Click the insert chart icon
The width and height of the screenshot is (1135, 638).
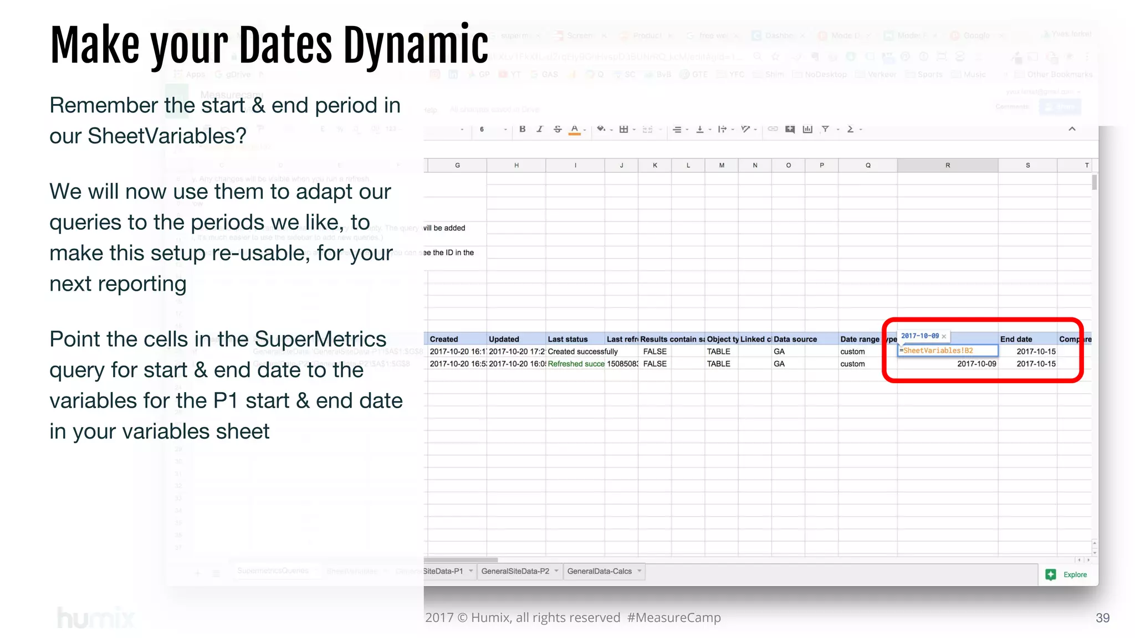(x=807, y=129)
